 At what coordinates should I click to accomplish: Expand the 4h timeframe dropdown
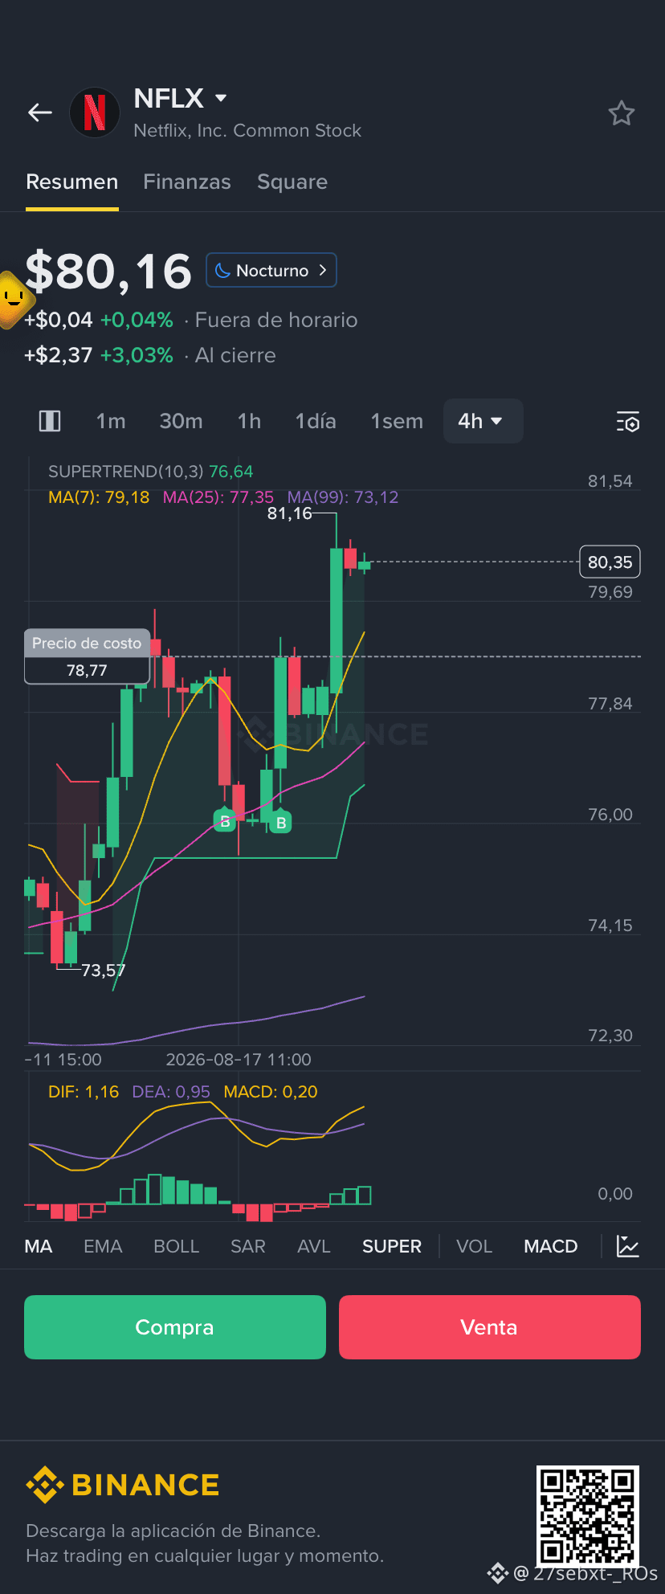[x=483, y=421]
